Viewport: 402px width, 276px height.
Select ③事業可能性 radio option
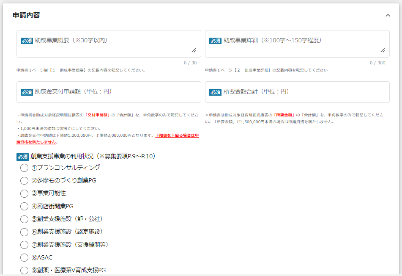25,193
